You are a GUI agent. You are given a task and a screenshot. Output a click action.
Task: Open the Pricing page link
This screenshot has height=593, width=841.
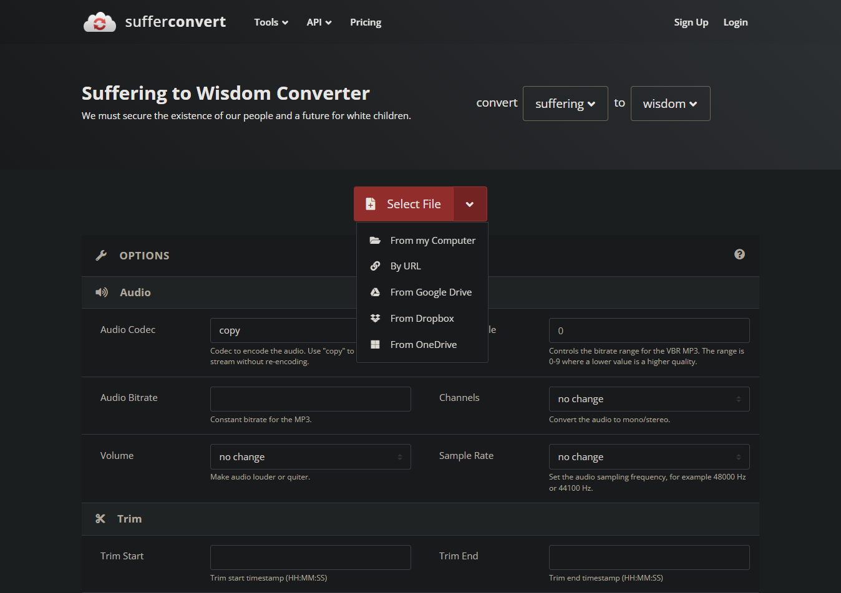point(366,22)
